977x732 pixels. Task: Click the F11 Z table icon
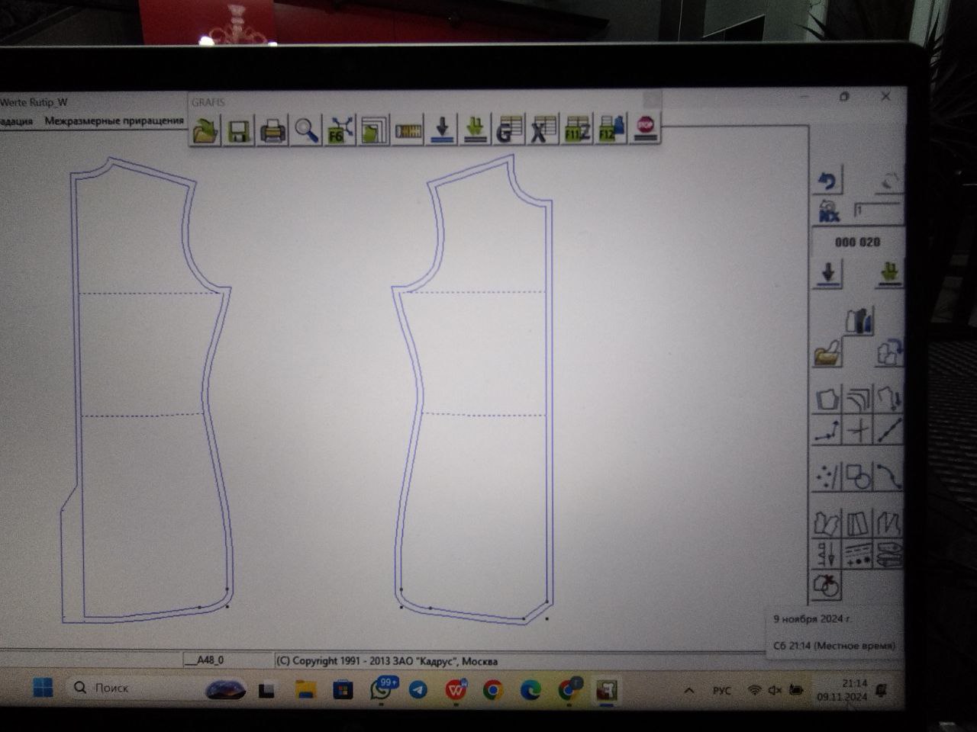tap(577, 129)
